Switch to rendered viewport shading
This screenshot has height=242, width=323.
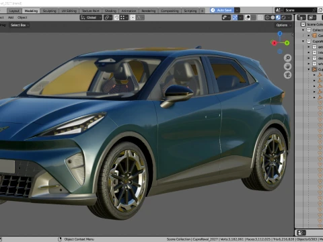point(283,17)
